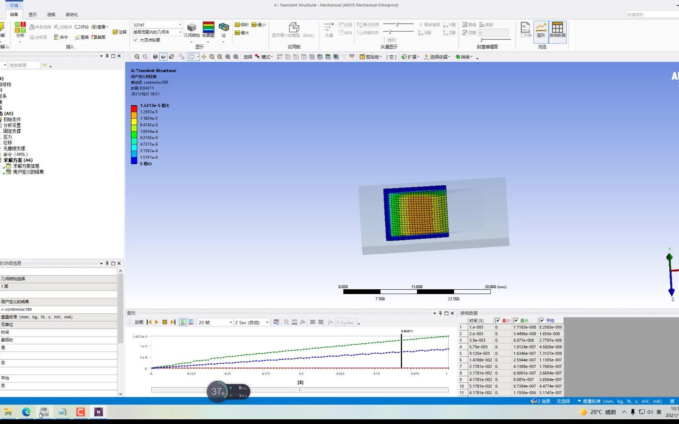Open the 20 帧 frames dropdown
This screenshot has width=679, height=424.
point(215,323)
